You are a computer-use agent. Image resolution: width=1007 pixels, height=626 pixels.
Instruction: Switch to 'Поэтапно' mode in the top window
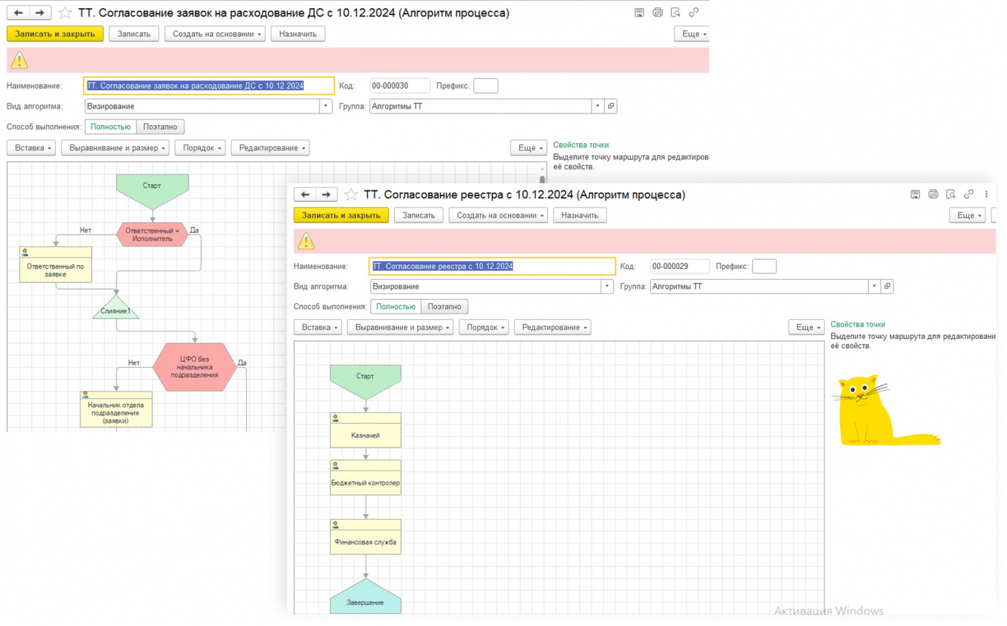[160, 127]
